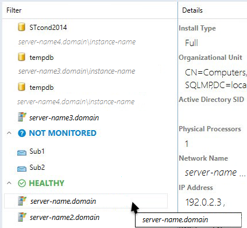Click the Filter field label
This screenshot has width=247, height=228.
pos(14,10)
